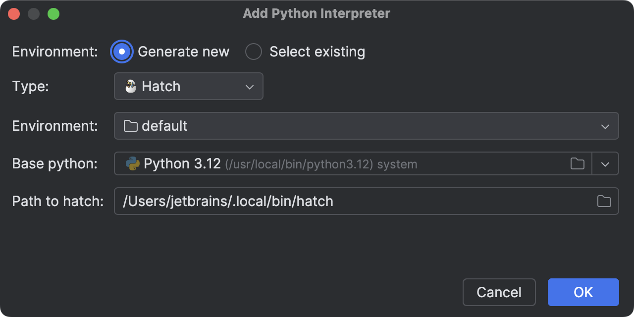The height and width of the screenshot is (317, 634).
Task: Expand the Type dropdown chevron
Action: (x=250, y=87)
